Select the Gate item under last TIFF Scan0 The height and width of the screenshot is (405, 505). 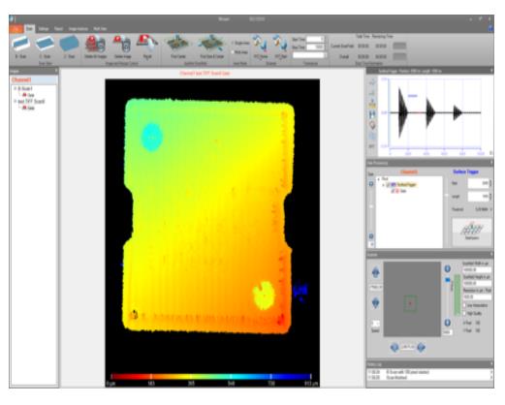pyautogui.click(x=28, y=108)
